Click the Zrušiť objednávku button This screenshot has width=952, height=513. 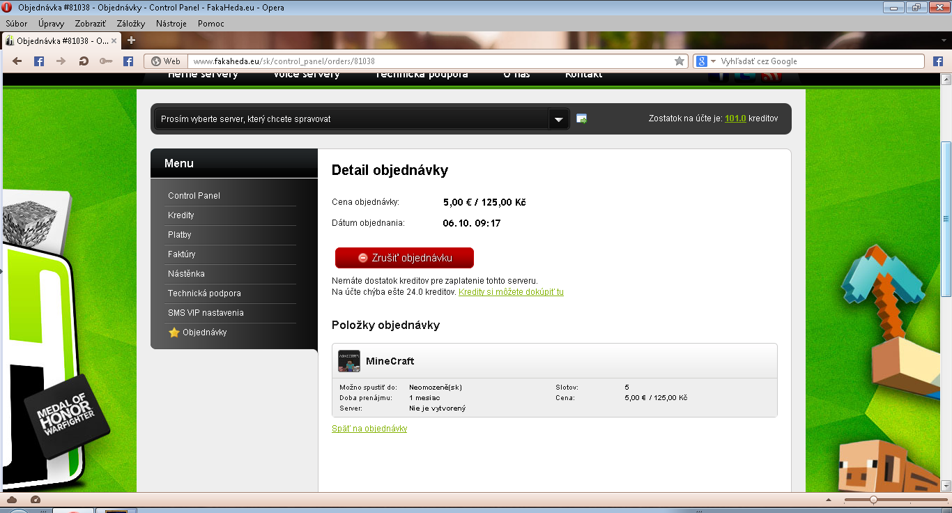(x=404, y=258)
